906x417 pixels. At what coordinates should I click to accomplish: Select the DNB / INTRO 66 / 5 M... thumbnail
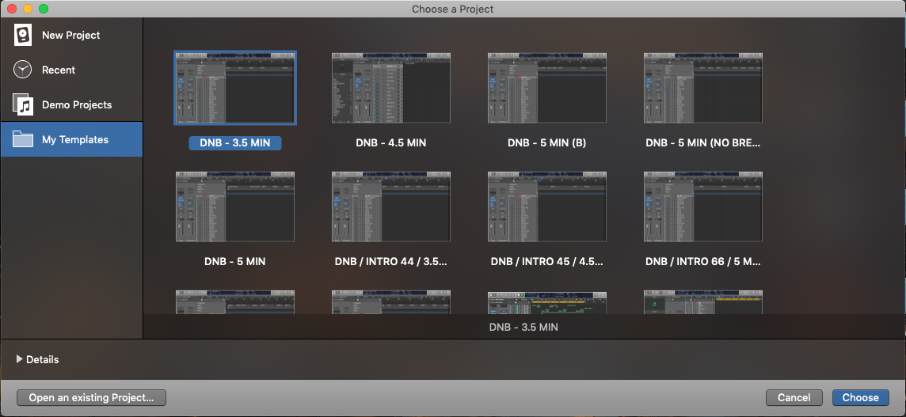(x=703, y=207)
